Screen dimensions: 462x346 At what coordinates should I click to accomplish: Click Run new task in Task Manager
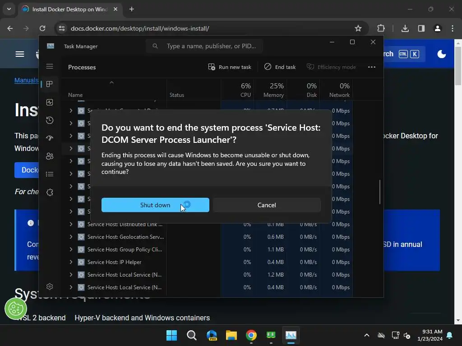pyautogui.click(x=230, y=67)
